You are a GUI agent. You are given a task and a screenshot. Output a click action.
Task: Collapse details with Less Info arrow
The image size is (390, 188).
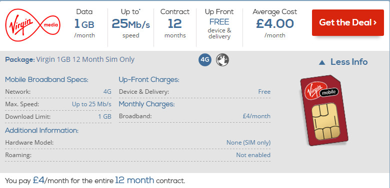point(322,62)
